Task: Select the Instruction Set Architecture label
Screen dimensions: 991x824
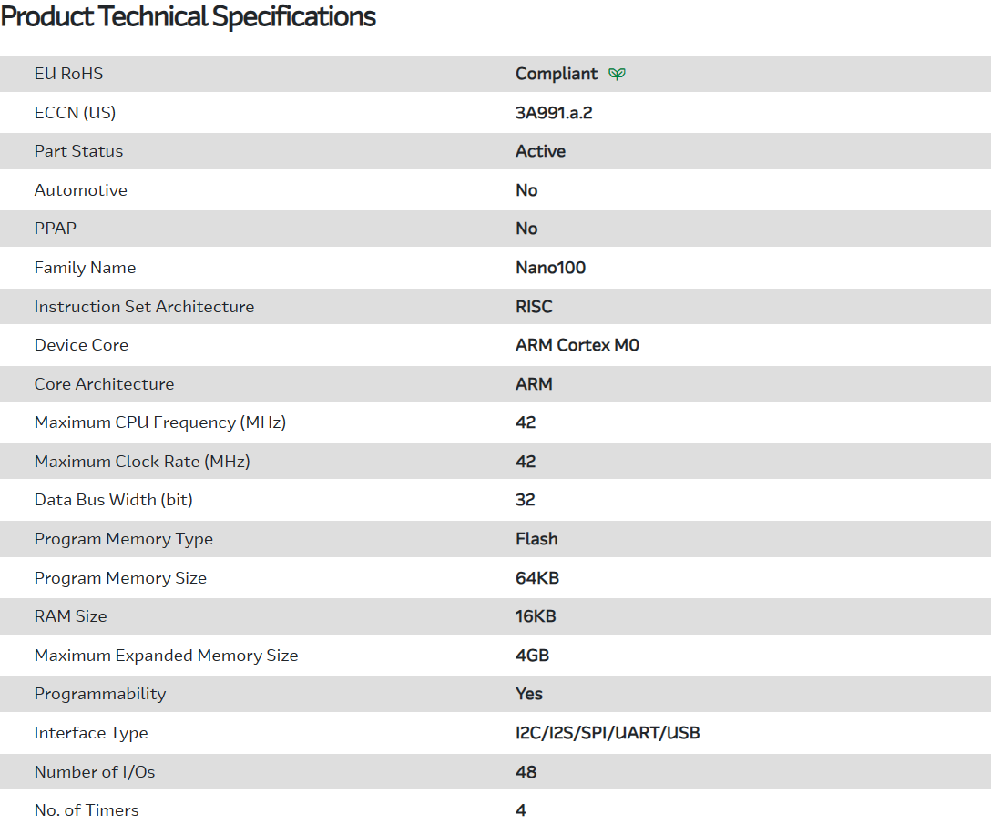Action: click(144, 307)
